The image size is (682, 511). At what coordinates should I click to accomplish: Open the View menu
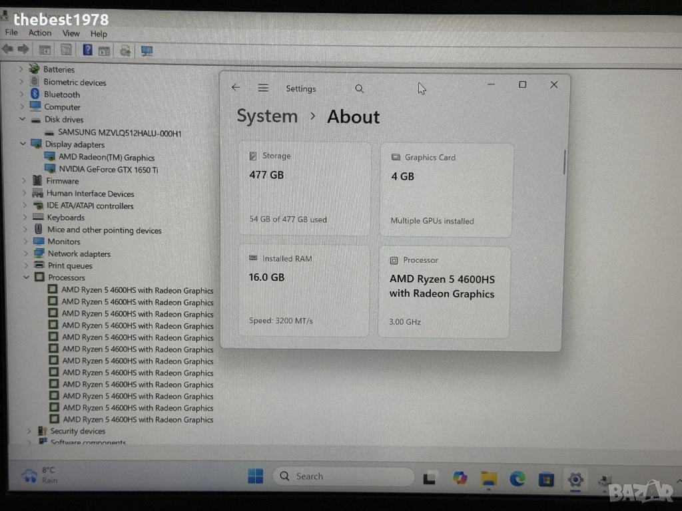(x=71, y=33)
